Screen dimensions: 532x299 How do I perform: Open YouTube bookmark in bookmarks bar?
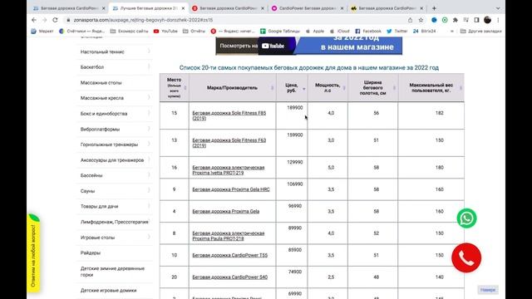[x=165, y=32]
